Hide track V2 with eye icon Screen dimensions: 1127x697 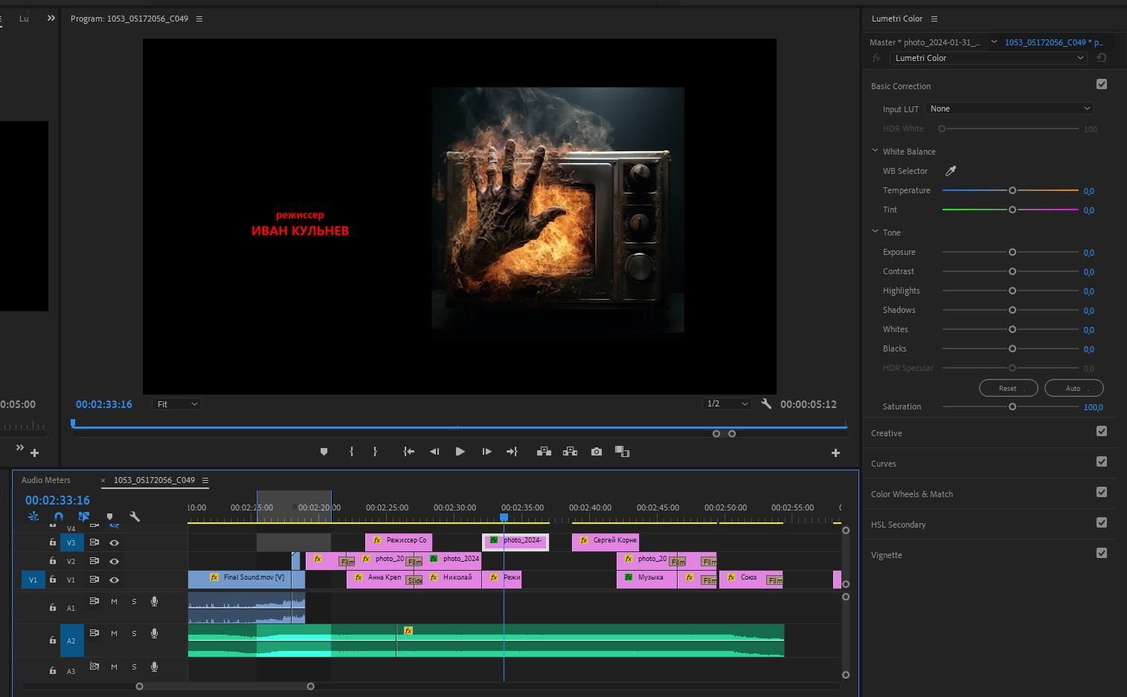point(114,561)
